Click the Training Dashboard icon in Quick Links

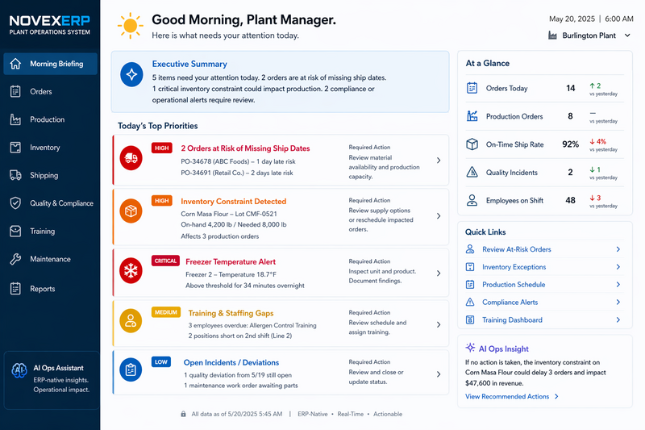(x=470, y=319)
